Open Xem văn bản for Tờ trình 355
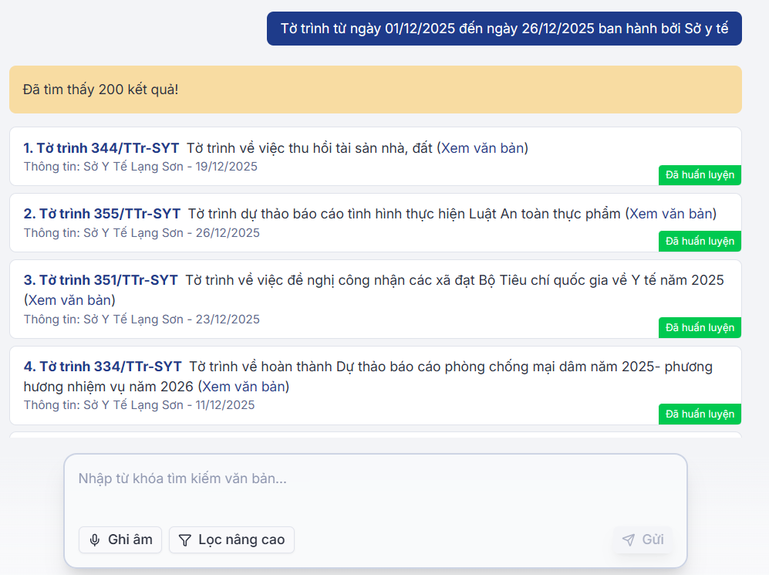This screenshot has width=769, height=575. [673, 214]
